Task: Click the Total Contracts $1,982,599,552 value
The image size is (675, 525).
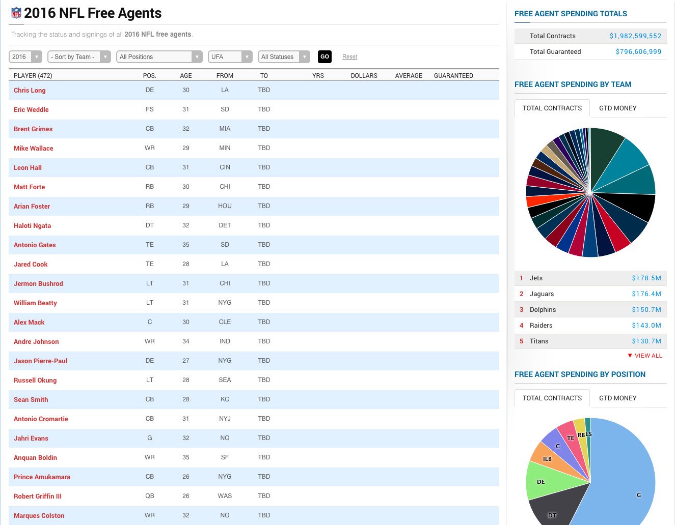Action: [x=635, y=36]
